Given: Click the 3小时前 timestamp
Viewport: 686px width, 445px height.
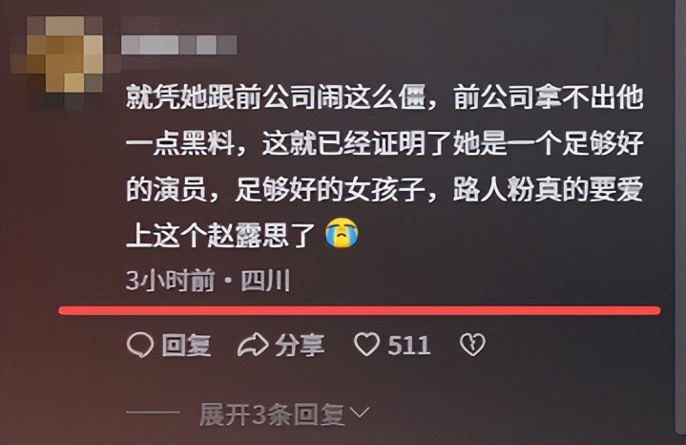Looking at the screenshot, I should point(170,281).
